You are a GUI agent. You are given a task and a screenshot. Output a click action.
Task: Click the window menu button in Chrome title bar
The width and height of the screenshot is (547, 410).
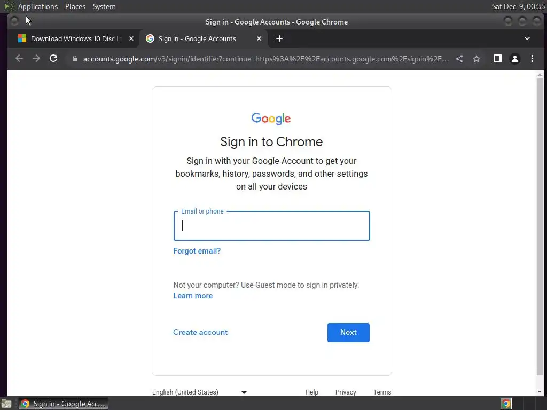point(14,21)
